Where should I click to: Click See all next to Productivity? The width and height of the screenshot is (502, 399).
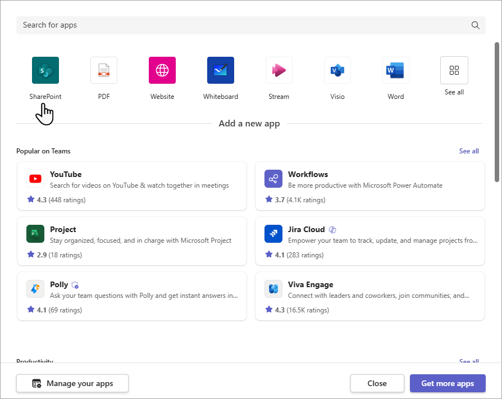click(x=469, y=361)
